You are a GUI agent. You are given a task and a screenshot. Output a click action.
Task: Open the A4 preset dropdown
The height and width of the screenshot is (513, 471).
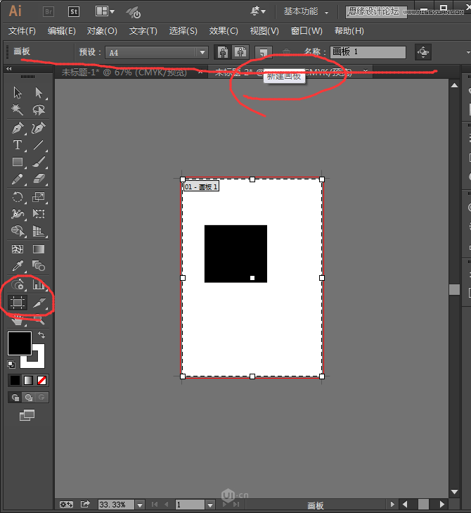point(202,52)
